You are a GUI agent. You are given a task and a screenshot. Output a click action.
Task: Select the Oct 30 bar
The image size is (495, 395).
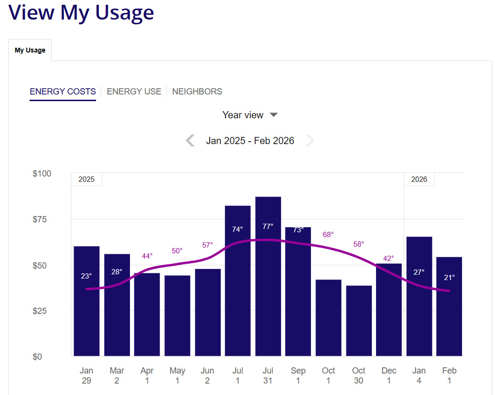coord(359,324)
